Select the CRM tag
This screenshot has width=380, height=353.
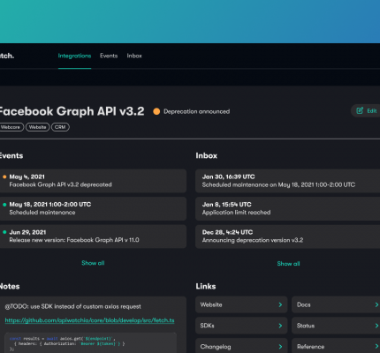pyautogui.click(x=60, y=127)
